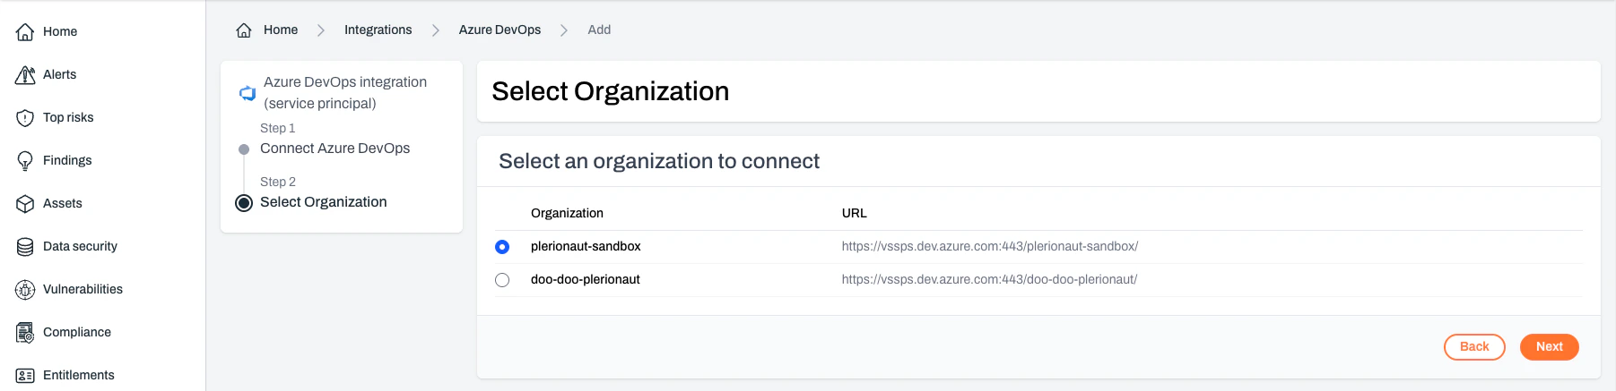This screenshot has height=391, width=1616.
Task: Click chevron between Home and Integrations
Action: (320, 30)
